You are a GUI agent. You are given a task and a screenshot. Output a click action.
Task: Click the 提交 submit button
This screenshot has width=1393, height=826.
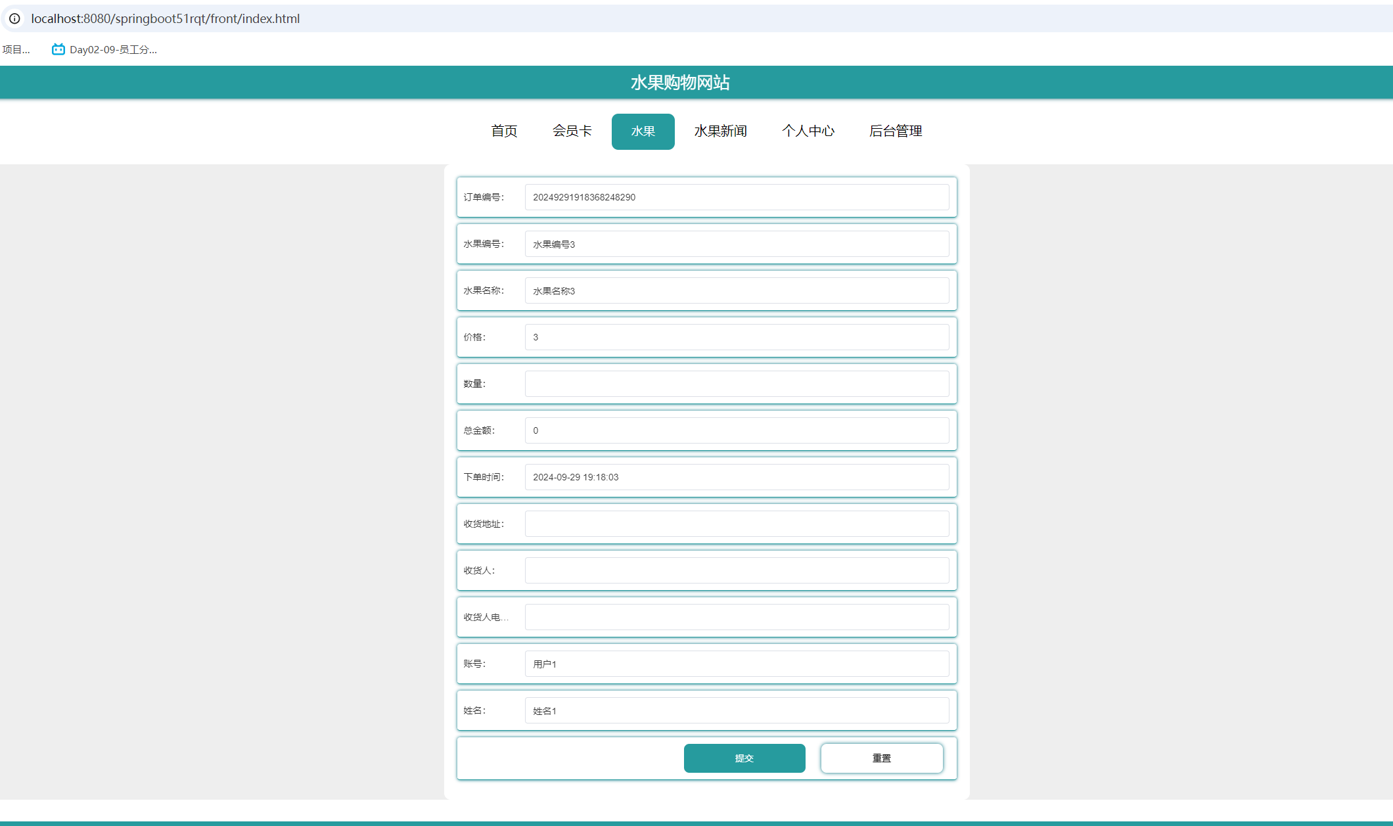(x=744, y=758)
